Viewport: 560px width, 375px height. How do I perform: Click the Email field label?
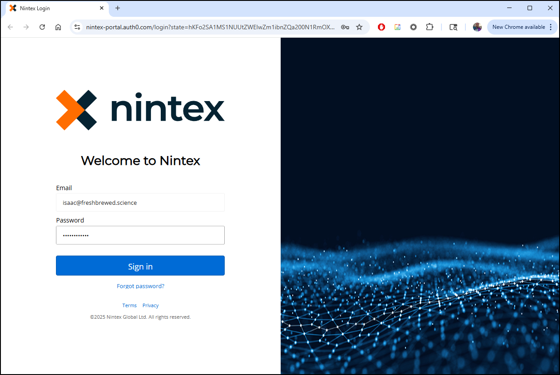(64, 188)
